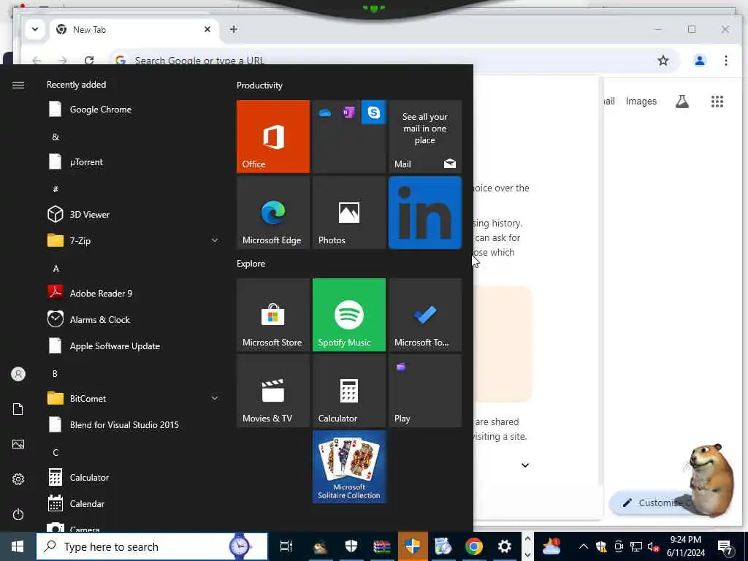The height and width of the screenshot is (561, 748).
Task: Open Windows Security shield on taskbar
Action: point(351,546)
